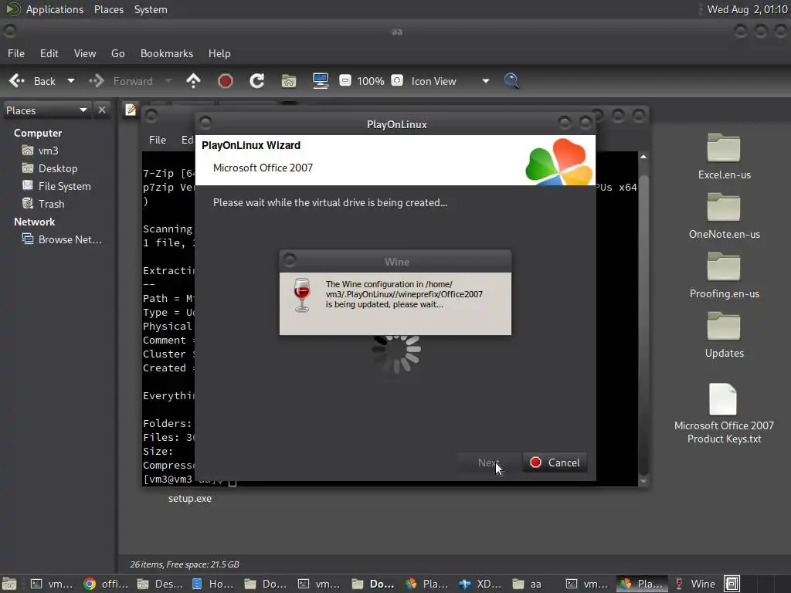
Task: Open the terminal window's File menu
Action: [x=158, y=140]
